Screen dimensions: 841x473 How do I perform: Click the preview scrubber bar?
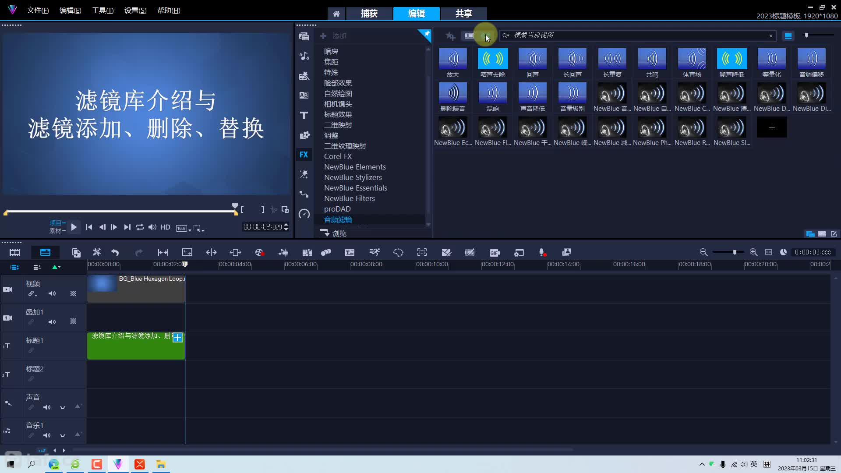click(x=121, y=212)
